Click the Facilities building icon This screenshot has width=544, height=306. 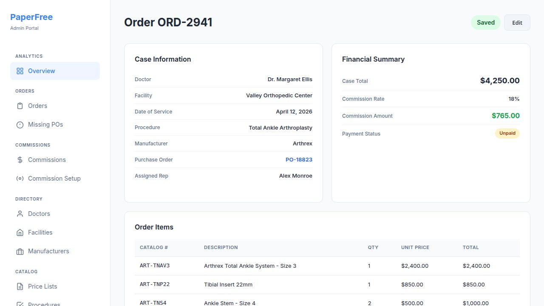pos(20,232)
